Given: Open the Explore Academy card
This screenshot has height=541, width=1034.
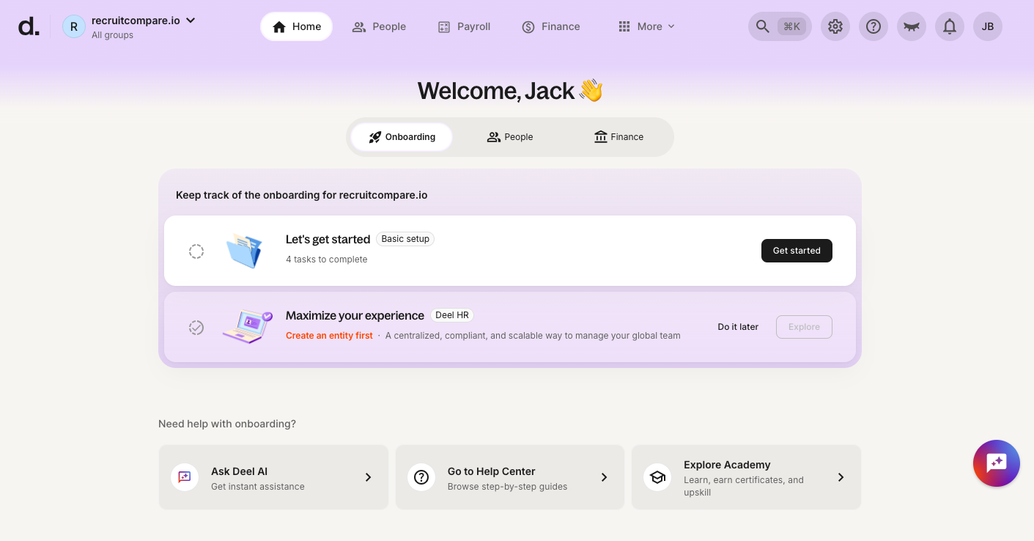Looking at the screenshot, I should 746,477.
